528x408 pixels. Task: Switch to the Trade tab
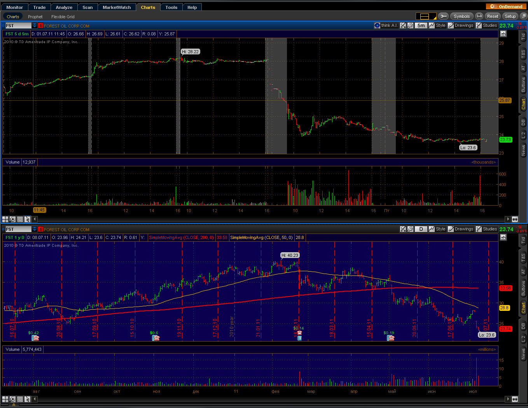click(x=39, y=7)
